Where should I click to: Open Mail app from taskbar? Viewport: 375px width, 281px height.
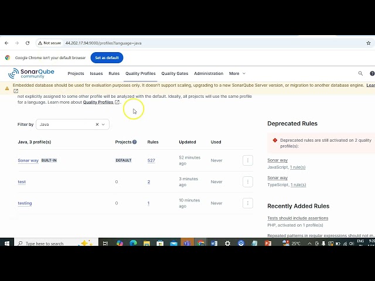[173, 244]
